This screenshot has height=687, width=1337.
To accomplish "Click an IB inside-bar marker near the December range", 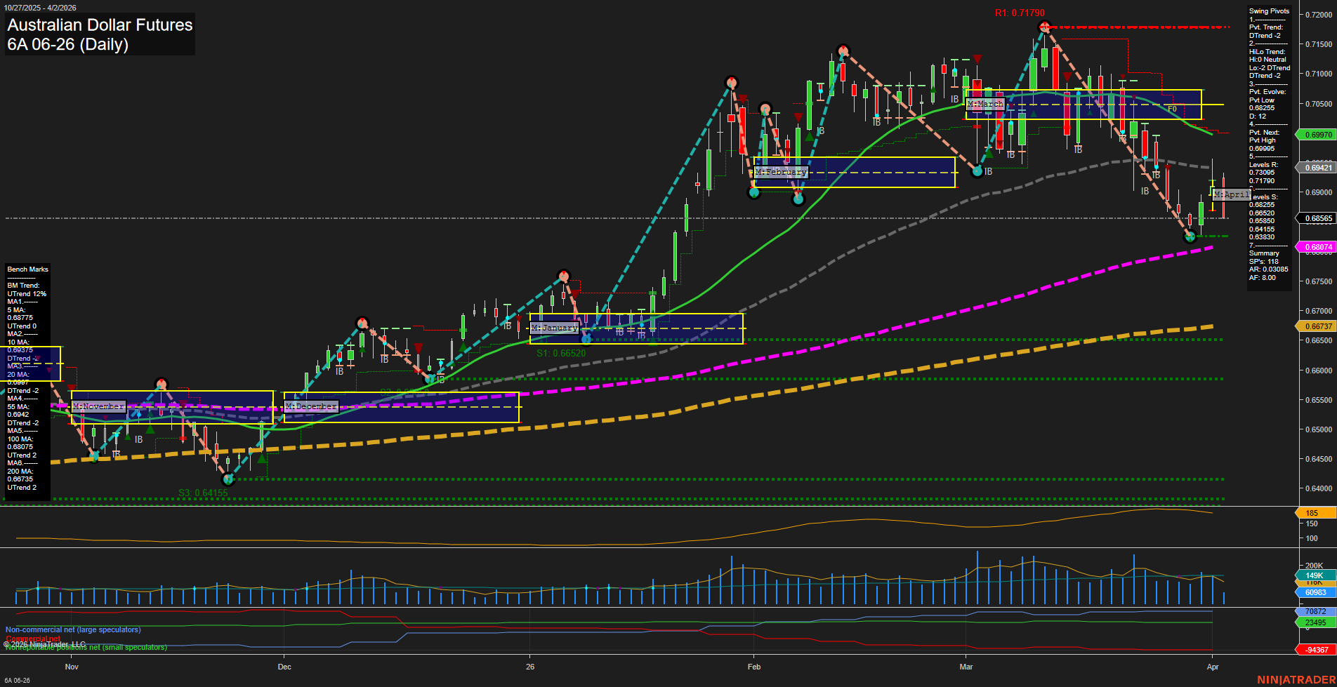I will (x=340, y=372).
